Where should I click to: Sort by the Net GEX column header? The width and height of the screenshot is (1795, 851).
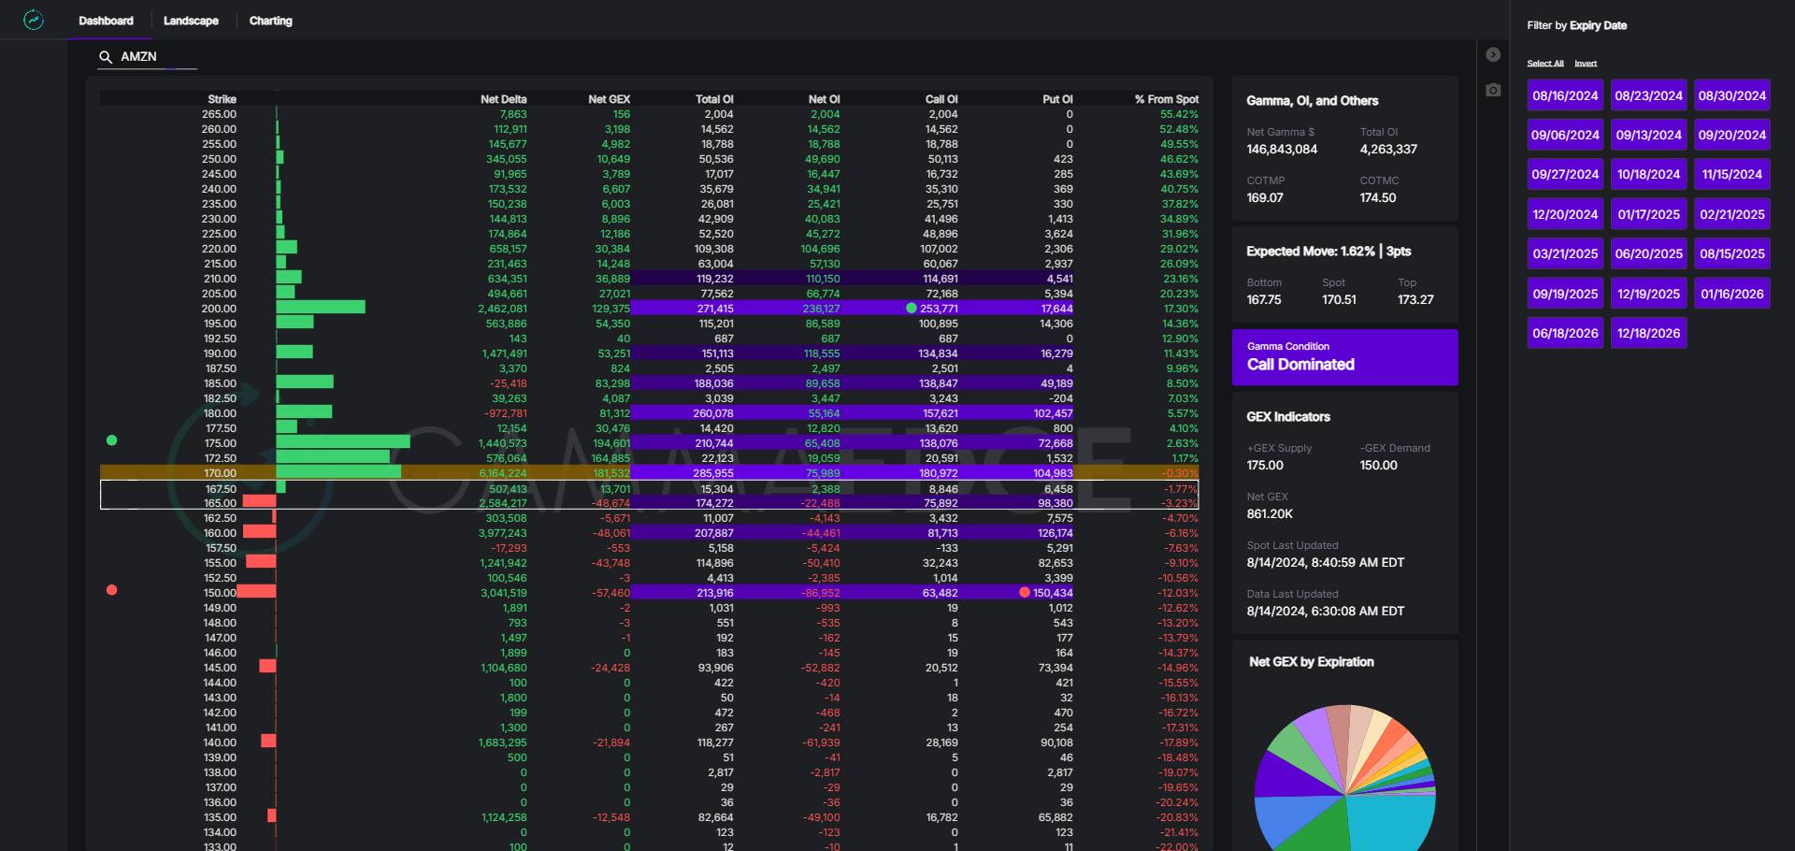[x=609, y=99]
